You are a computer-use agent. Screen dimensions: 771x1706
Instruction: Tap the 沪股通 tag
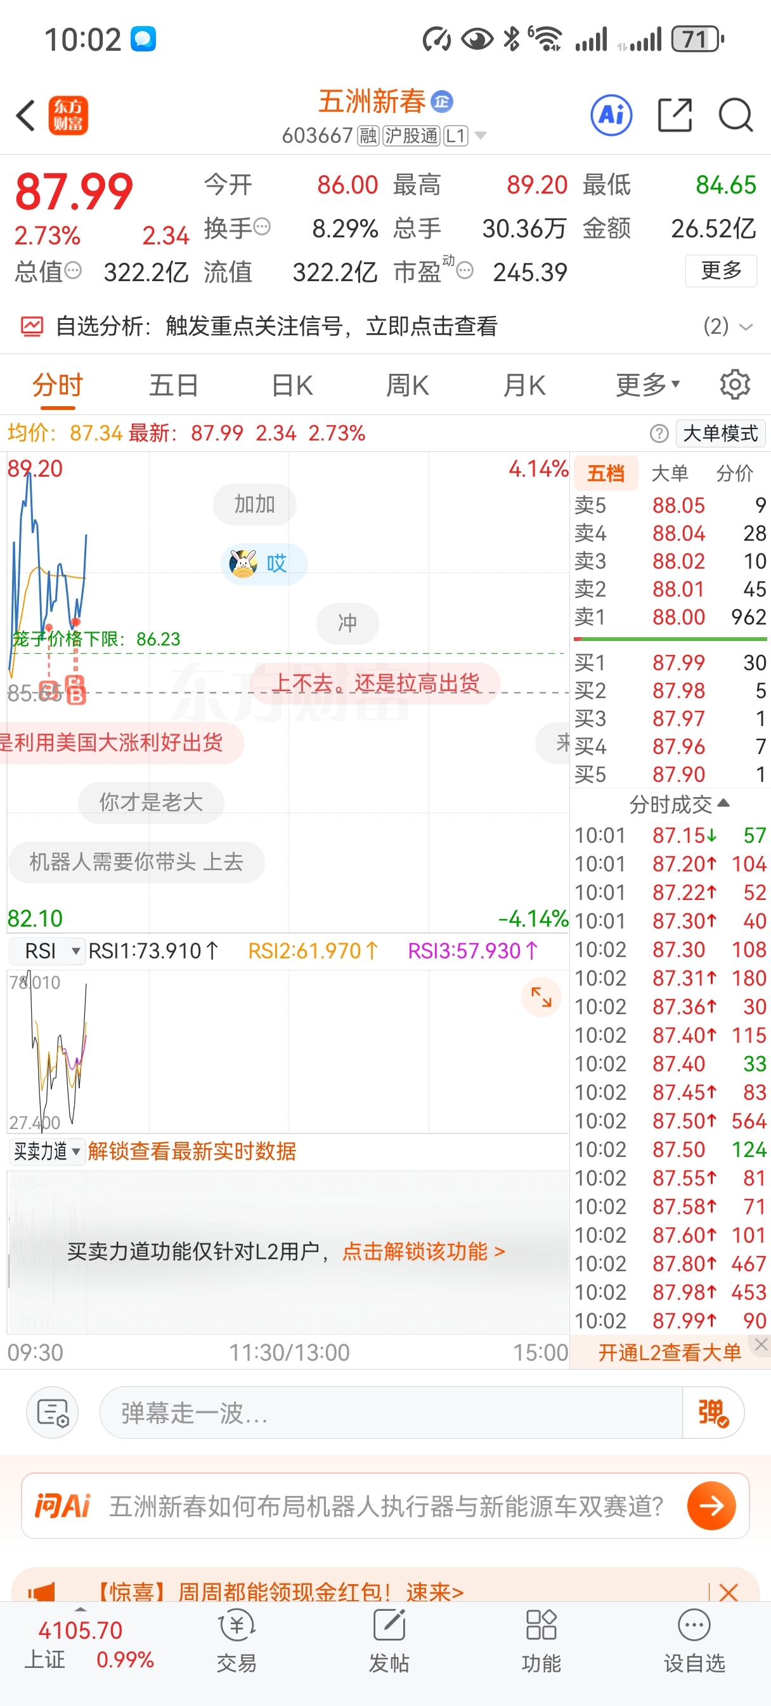[x=411, y=136]
